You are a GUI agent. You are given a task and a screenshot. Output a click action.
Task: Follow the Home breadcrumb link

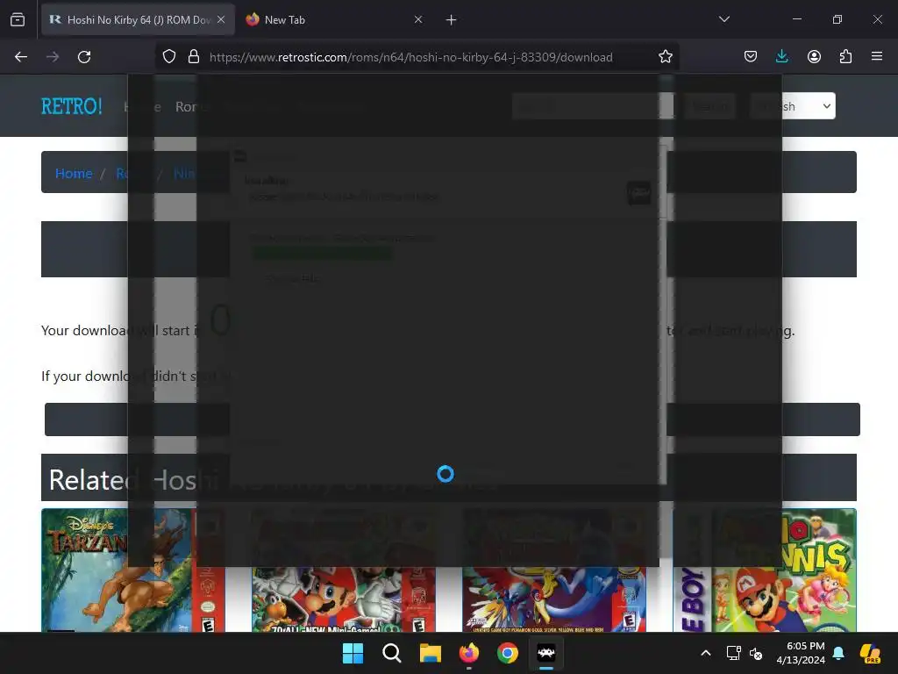coord(74,173)
